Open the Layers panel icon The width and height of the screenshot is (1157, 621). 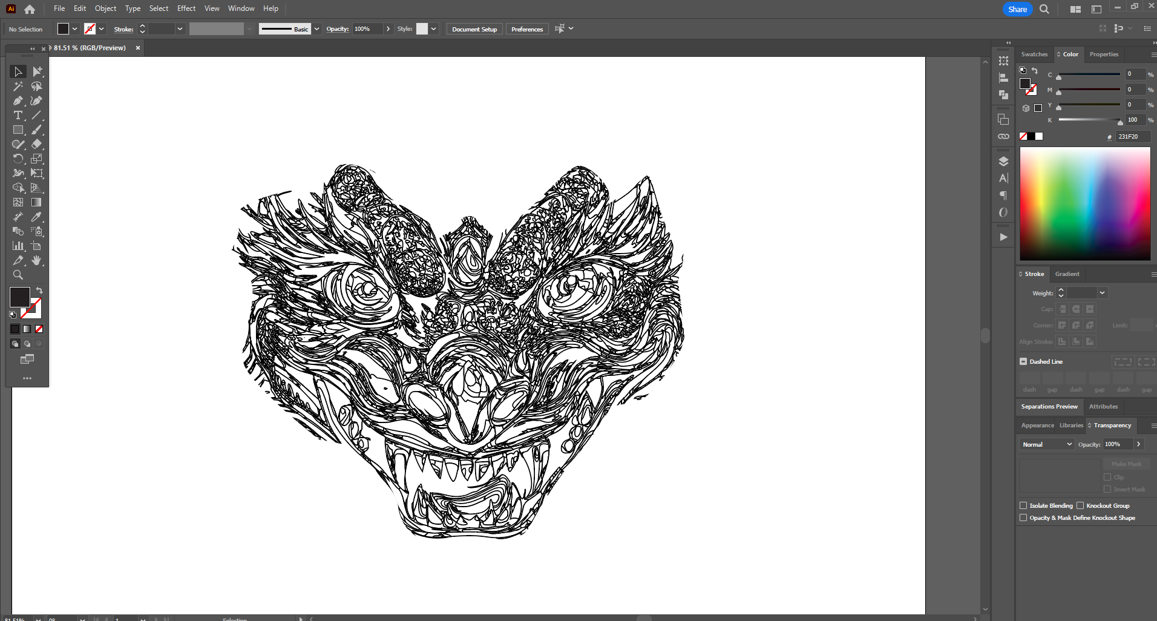point(1003,161)
